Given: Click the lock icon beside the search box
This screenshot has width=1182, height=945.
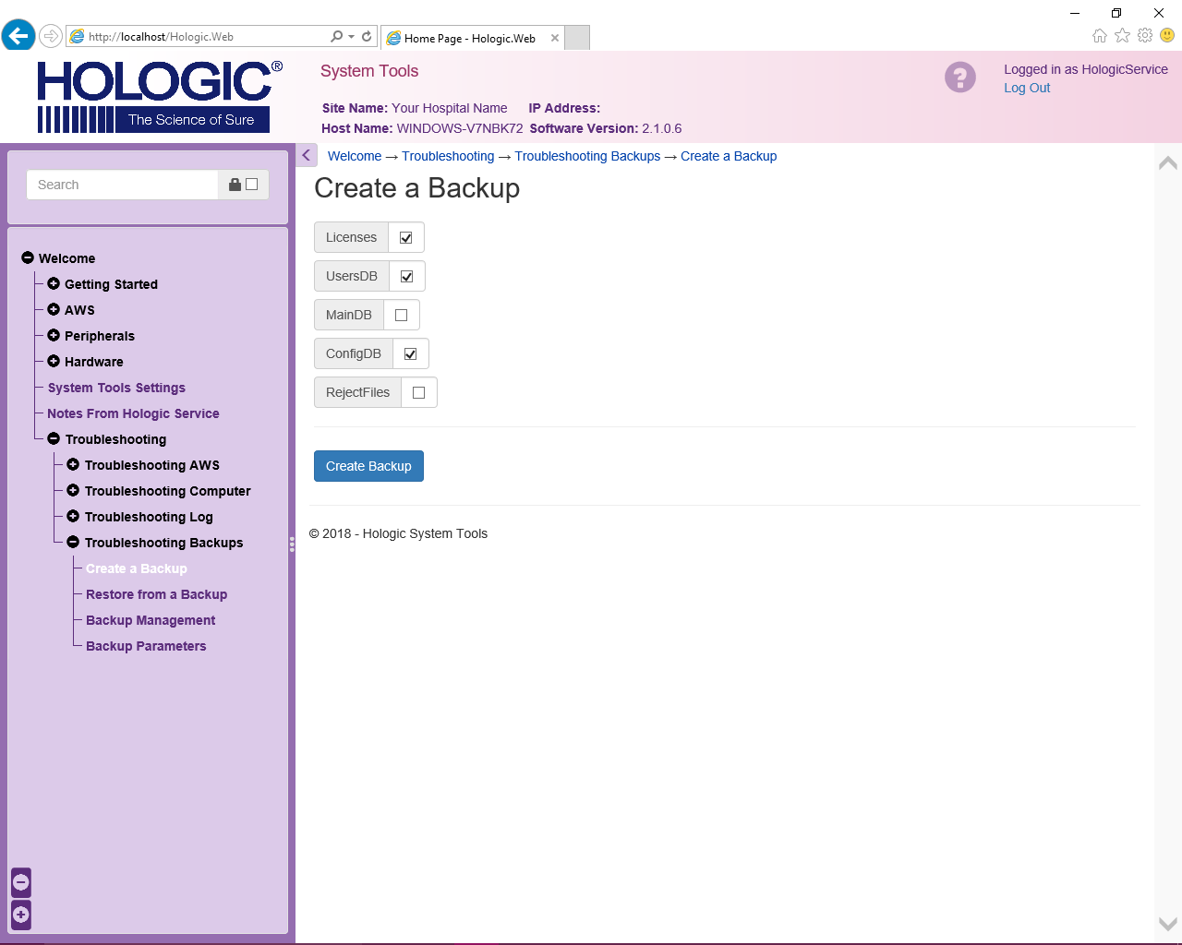Looking at the screenshot, I should tap(234, 185).
